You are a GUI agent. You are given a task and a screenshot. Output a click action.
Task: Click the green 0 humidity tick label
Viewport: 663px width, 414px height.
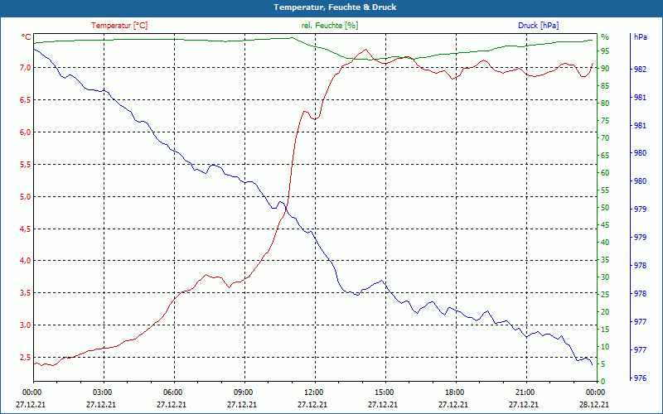coord(603,382)
